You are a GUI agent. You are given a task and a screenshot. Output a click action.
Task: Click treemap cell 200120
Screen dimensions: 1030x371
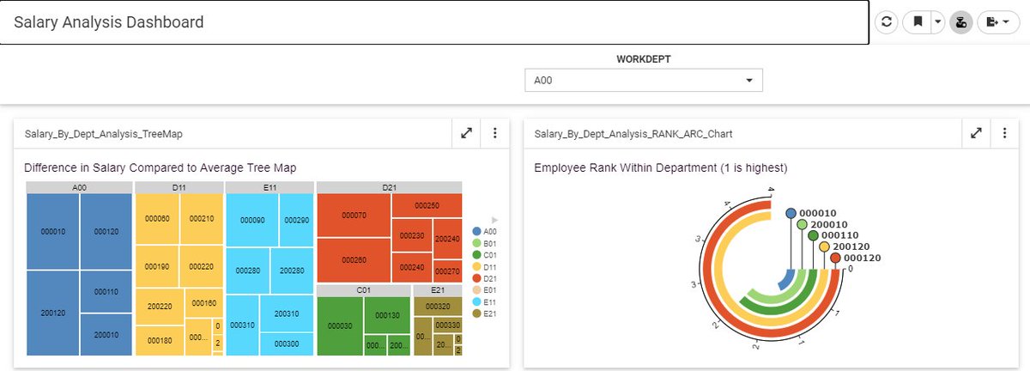point(53,313)
